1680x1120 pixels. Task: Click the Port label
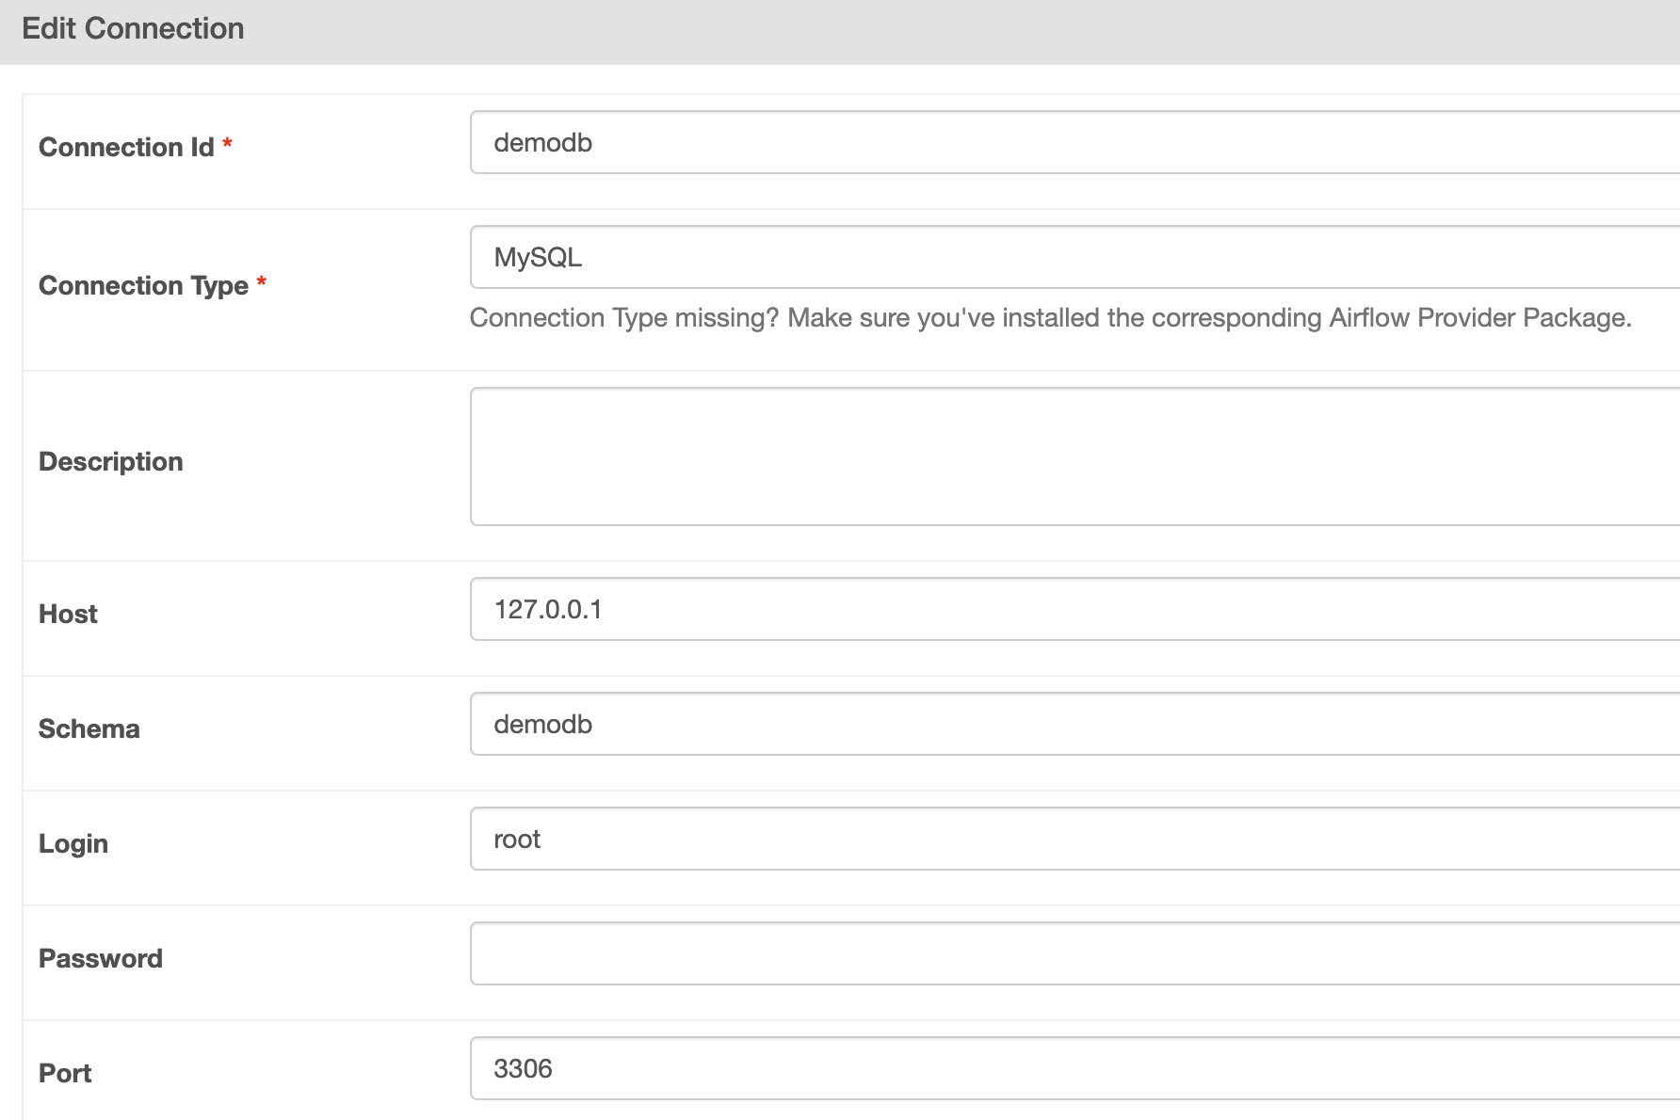pyautogui.click(x=65, y=1074)
